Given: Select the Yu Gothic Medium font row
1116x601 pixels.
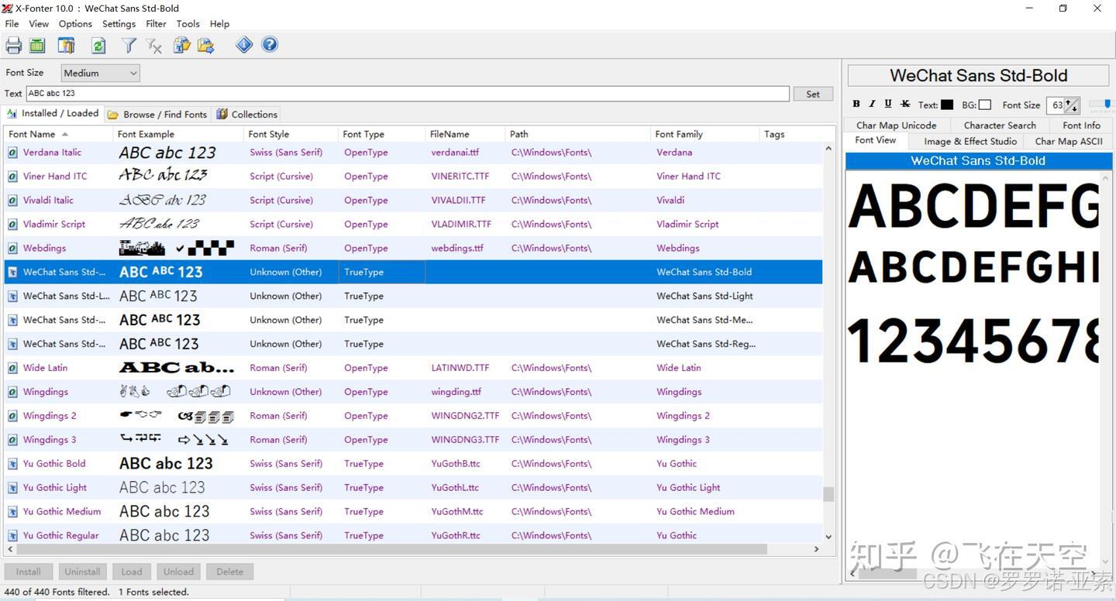Looking at the screenshot, I should coord(413,512).
